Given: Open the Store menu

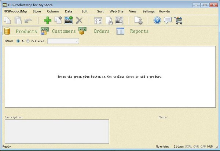Looking at the screenshot, I should (x=37, y=11).
